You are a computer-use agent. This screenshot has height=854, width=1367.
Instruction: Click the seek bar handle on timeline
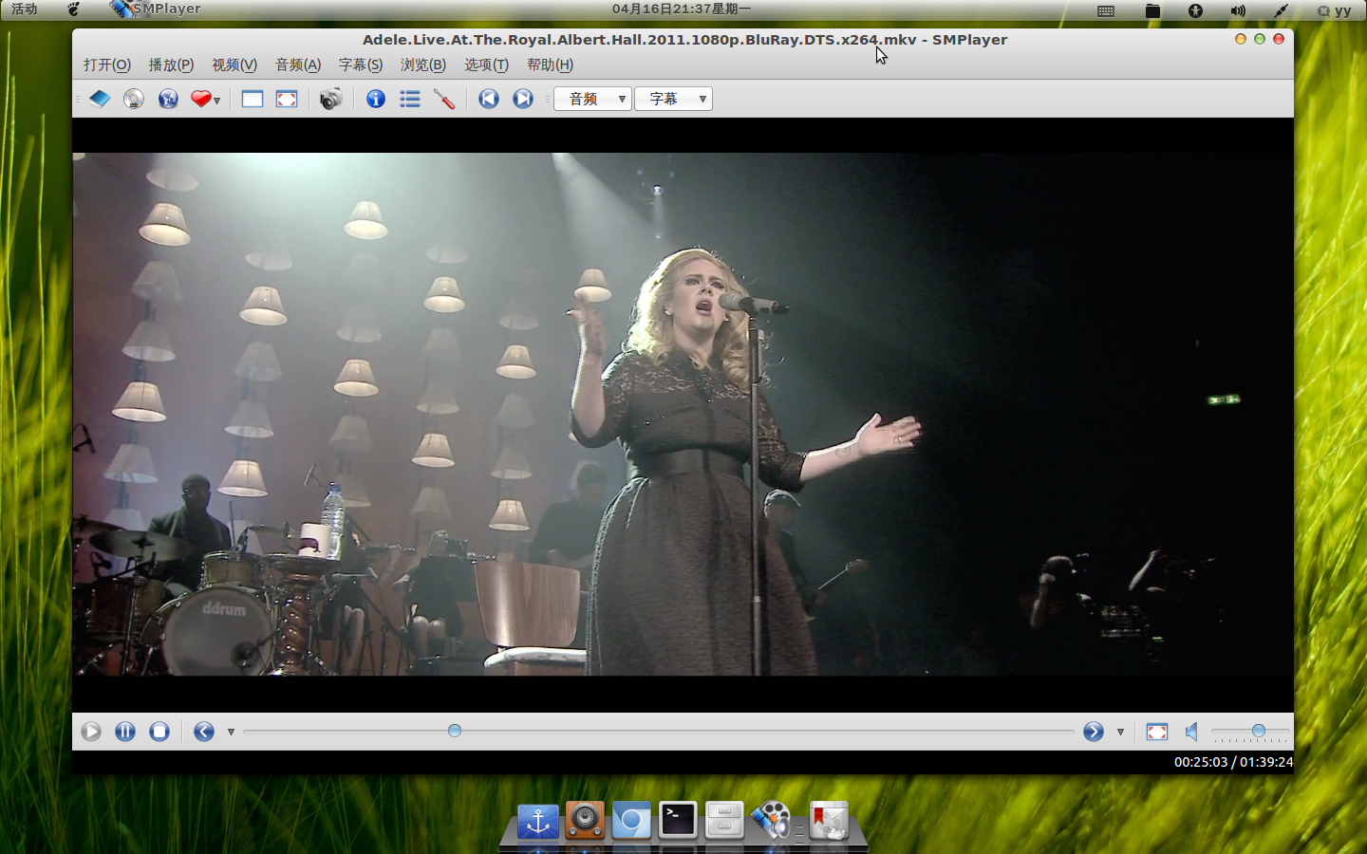tap(455, 731)
